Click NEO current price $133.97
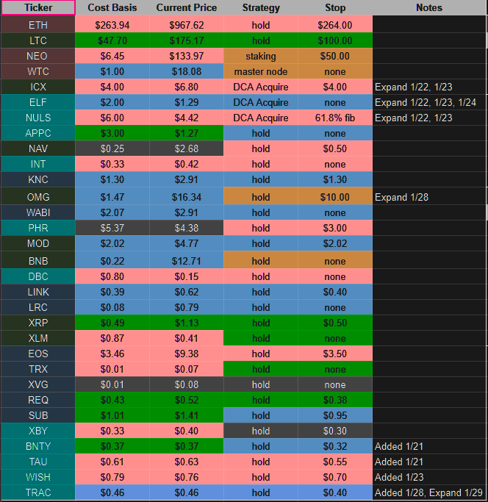 click(187, 56)
